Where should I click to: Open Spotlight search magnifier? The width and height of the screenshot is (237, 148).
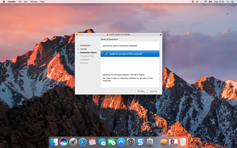pos(228,2)
